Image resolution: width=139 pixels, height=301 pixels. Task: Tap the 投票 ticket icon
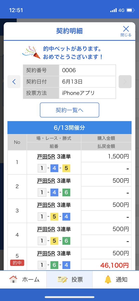click(62, 279)
